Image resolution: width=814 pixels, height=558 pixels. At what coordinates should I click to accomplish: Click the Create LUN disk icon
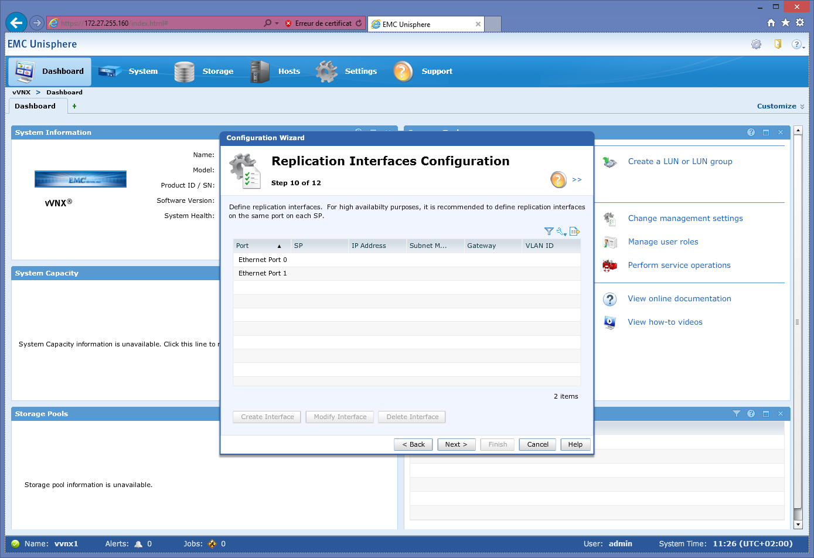coord(610,162)
